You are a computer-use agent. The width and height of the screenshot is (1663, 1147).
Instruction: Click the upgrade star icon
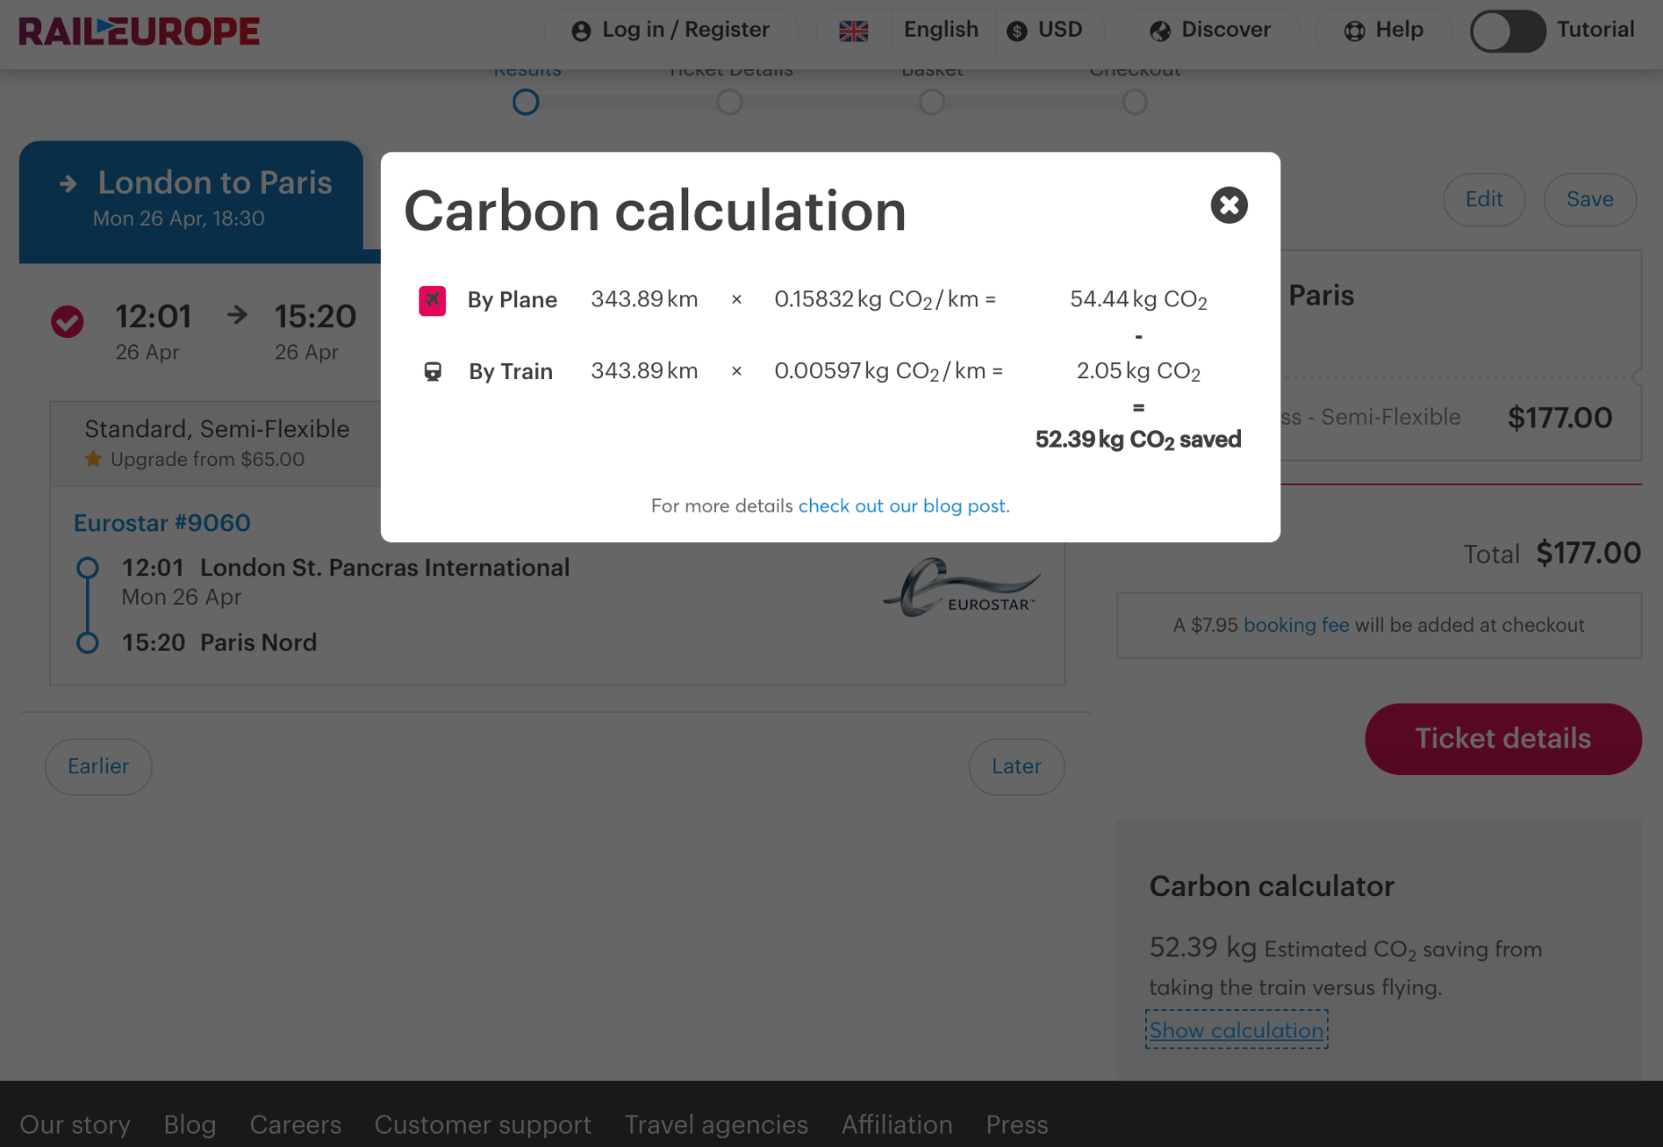(93, 459)
